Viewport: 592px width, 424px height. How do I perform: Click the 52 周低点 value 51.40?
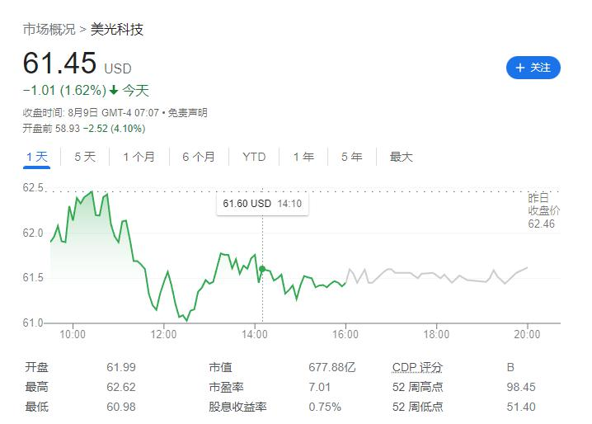pos(521,407)
